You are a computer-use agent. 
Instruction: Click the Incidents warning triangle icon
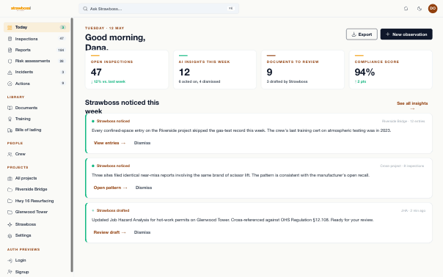tap(10, 73)
